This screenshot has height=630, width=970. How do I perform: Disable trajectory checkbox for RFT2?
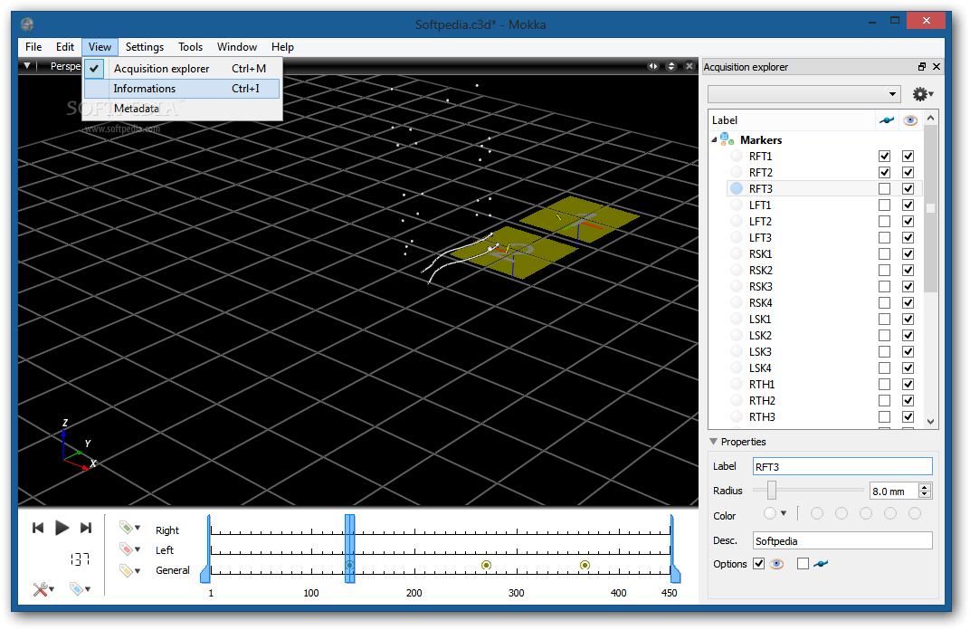pos(885,172)
